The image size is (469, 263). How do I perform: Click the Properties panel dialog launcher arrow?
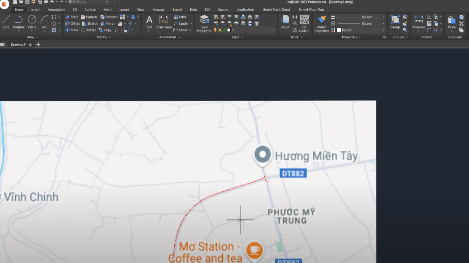(x=384, y=37)
